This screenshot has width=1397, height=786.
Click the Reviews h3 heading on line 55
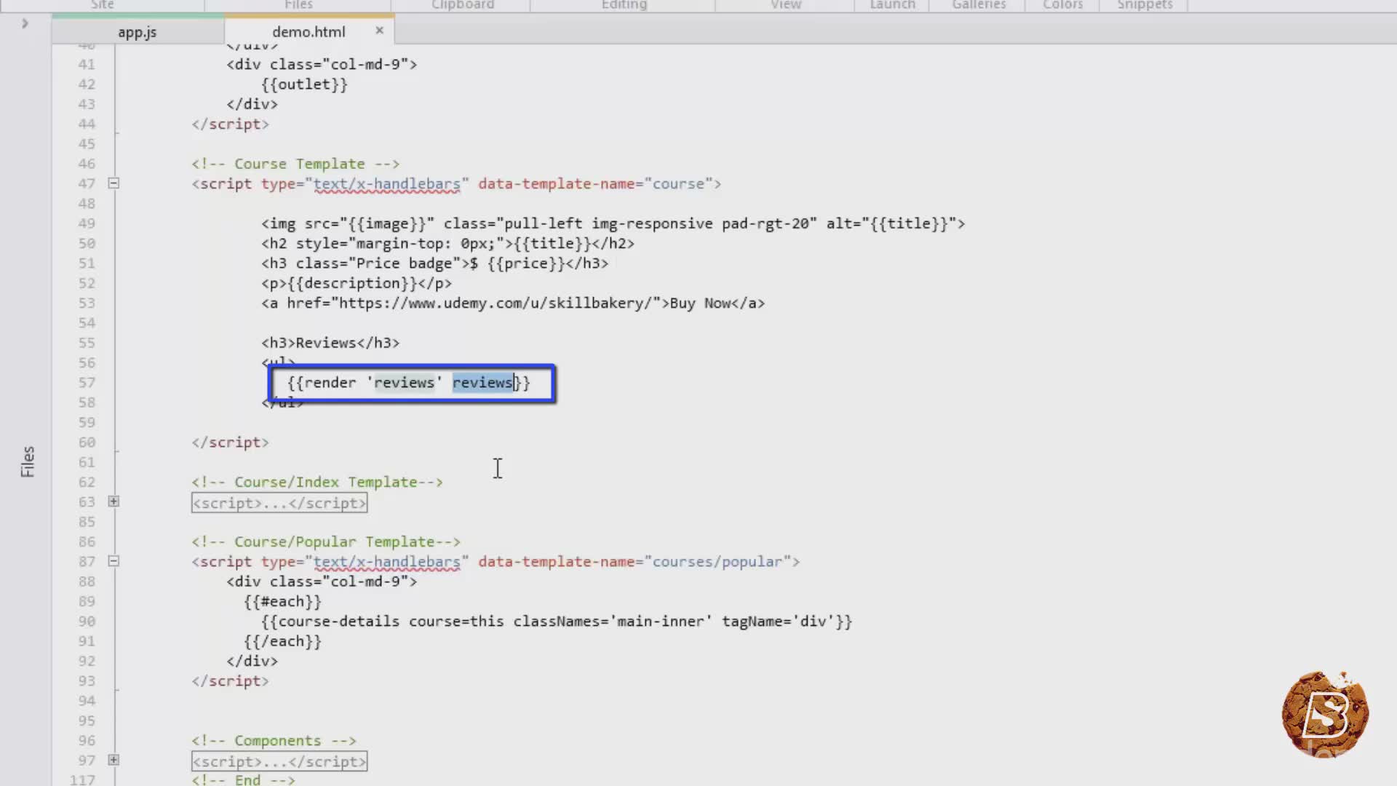[330, 343]
